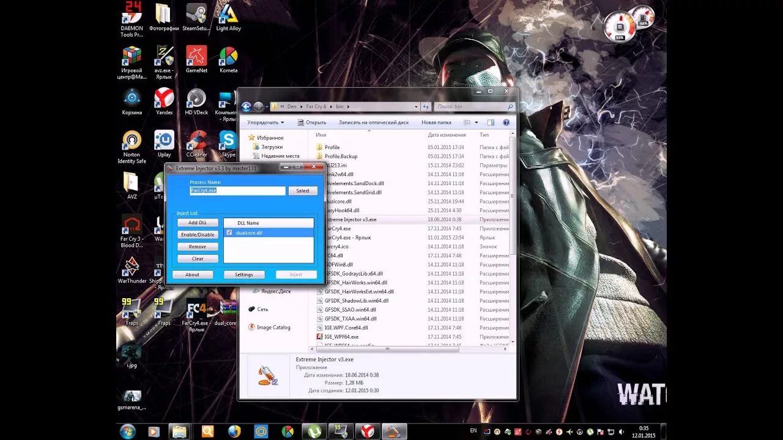The height and width of the screenshot is (440, 783).
Task: Open the Settings button in Extreme Injector
Action: coord(244,274)
